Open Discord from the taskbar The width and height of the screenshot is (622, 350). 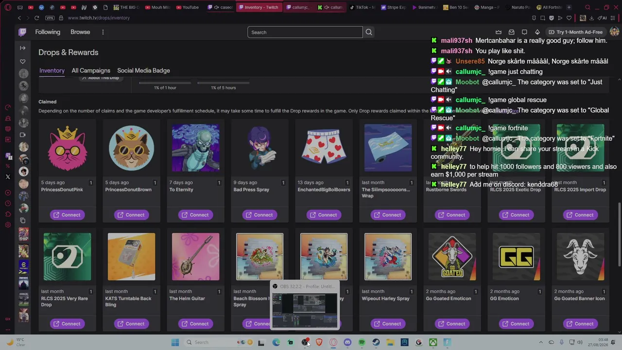point(347,342)
